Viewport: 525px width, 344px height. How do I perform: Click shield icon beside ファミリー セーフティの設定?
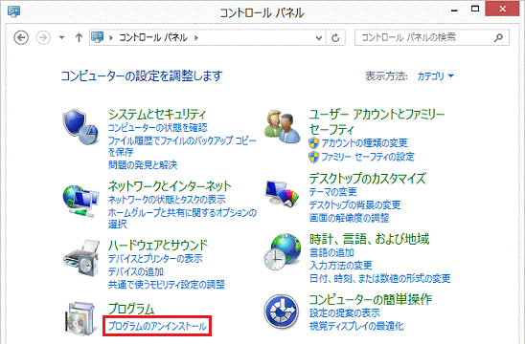[x=313, y=157]
